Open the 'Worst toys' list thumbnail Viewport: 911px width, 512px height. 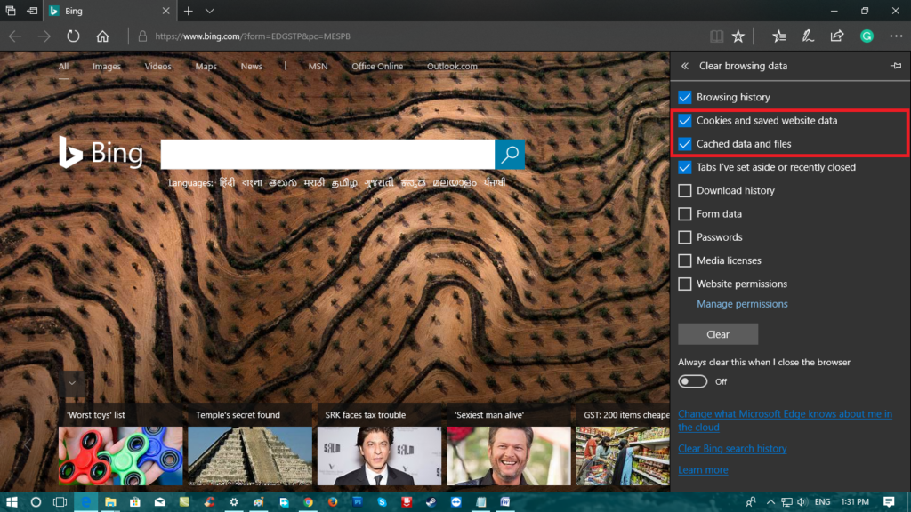120,456
